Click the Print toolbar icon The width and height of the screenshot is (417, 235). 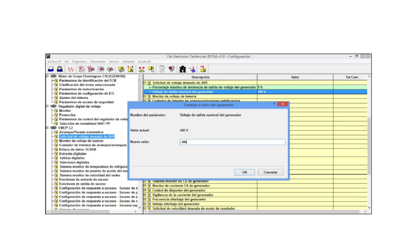click(51, 69)
